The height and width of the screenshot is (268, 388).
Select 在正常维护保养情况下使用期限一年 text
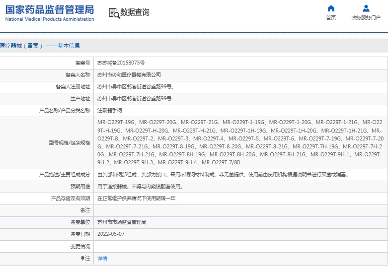coord(136,199)
